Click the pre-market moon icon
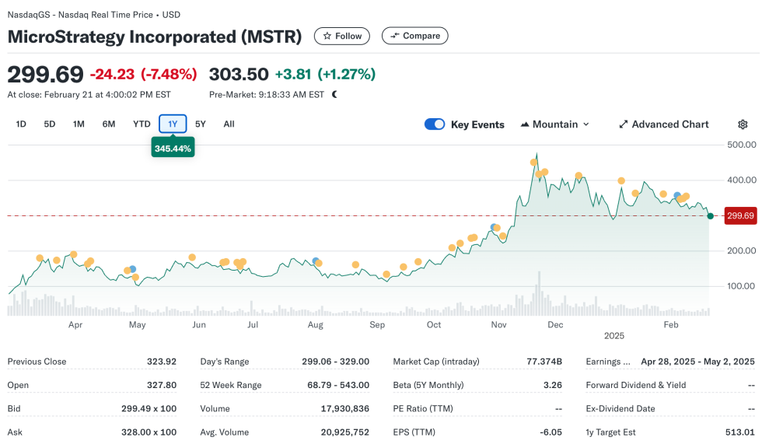The image size is (762, 444). [334, 95]
